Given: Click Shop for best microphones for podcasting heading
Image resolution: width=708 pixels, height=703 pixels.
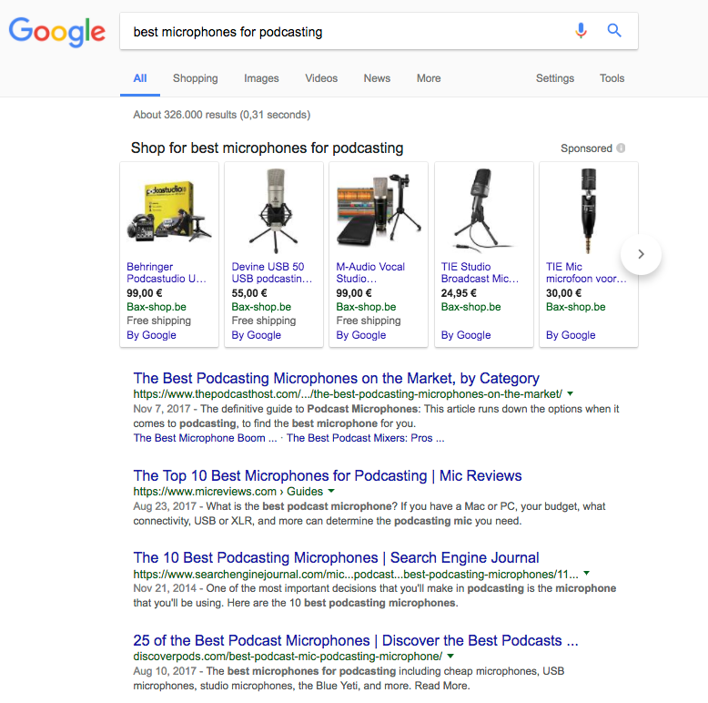Looking at the screenshot, I should [x=267, y=148].
